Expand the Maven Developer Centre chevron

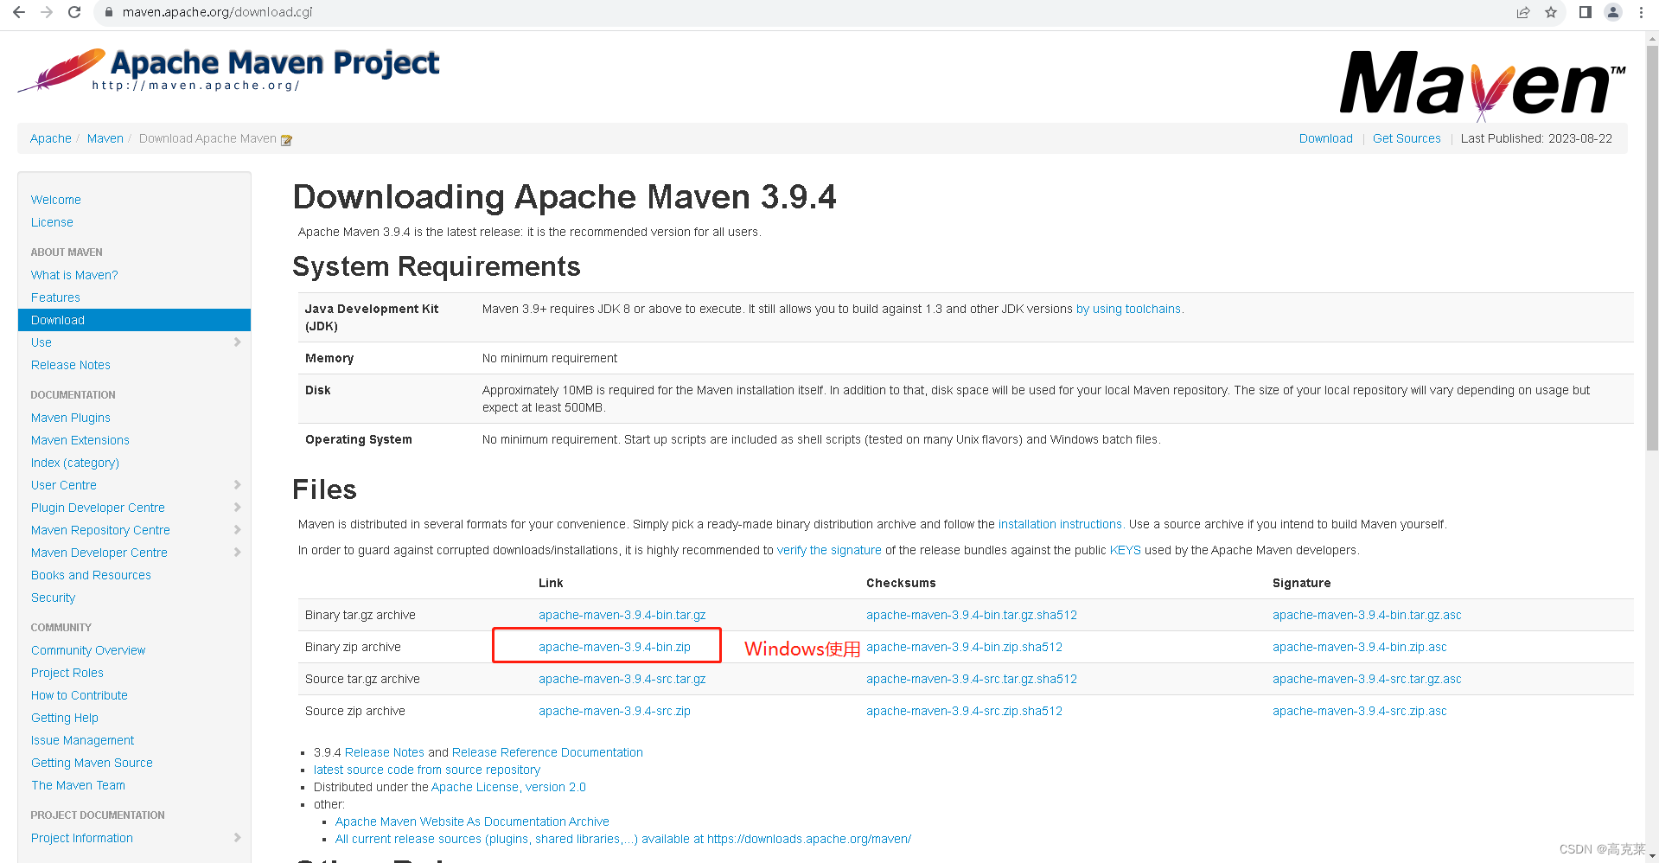pyautogui.click(x=237, y=553)
